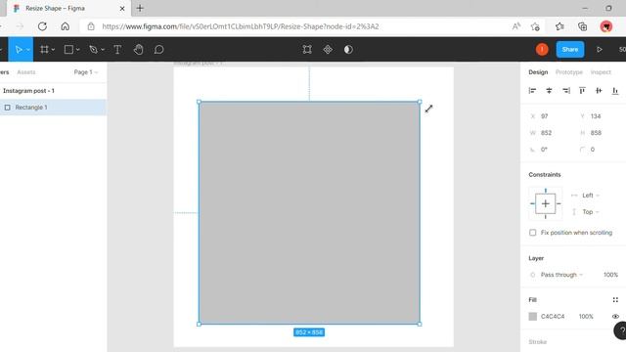Click the Align bottom icon

[x=615, y=91]
